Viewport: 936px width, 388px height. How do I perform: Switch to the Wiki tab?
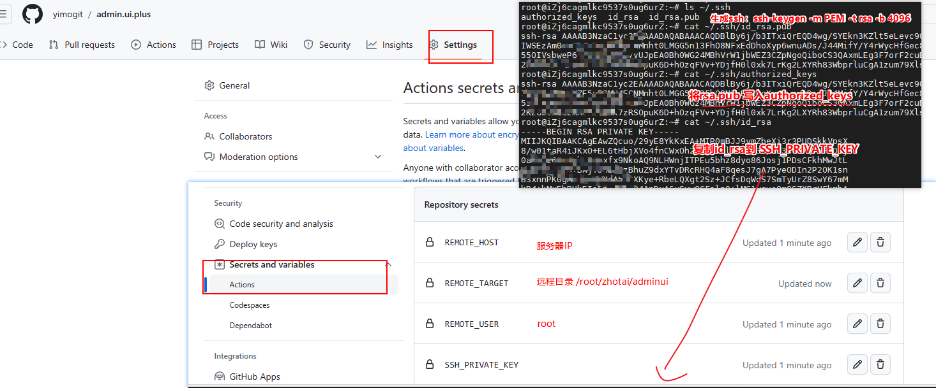271,45
